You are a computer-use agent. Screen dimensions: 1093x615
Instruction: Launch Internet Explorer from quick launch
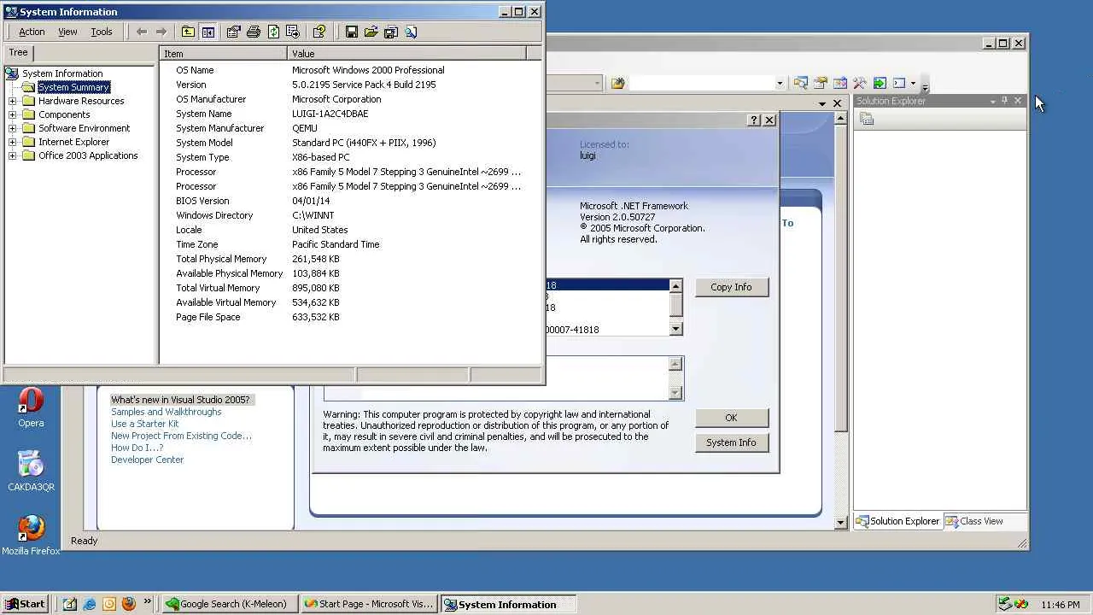point(89,604)
